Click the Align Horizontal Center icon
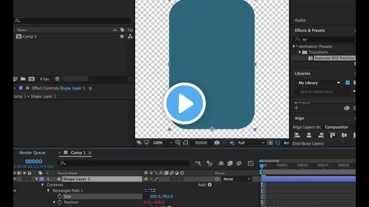 point(309,135)
